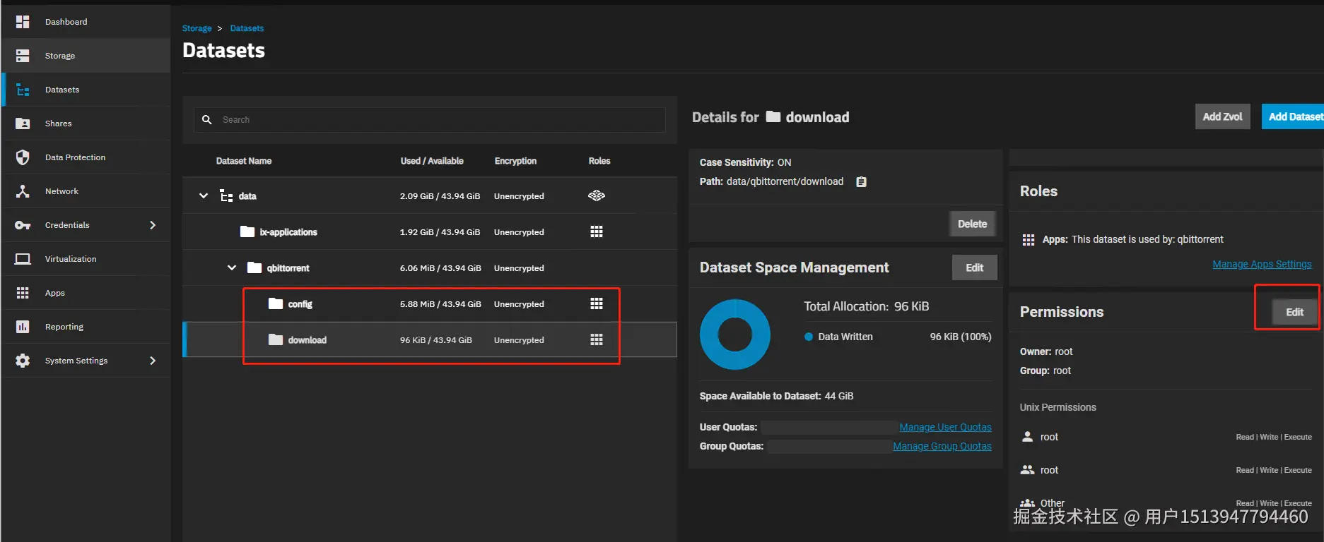Open Data Protection shield icon
Image resolution: width=1324 pixels, height=542 pixels.
(23, 157)
